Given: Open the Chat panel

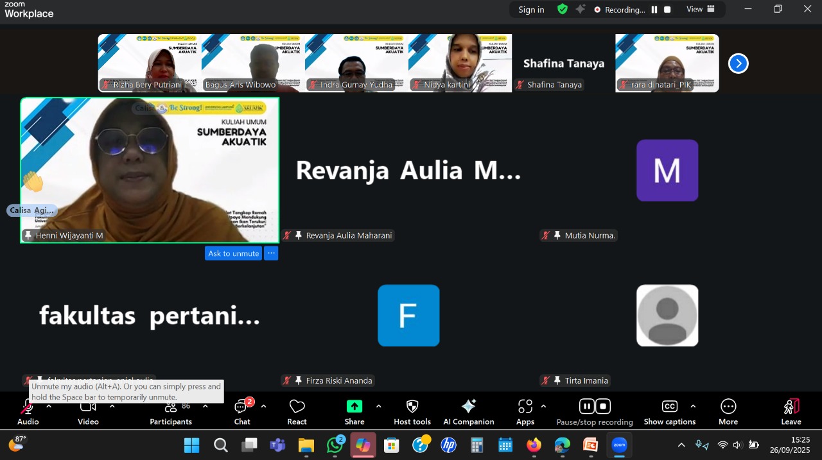Looking at the screenshot, I should pos(242,411).
